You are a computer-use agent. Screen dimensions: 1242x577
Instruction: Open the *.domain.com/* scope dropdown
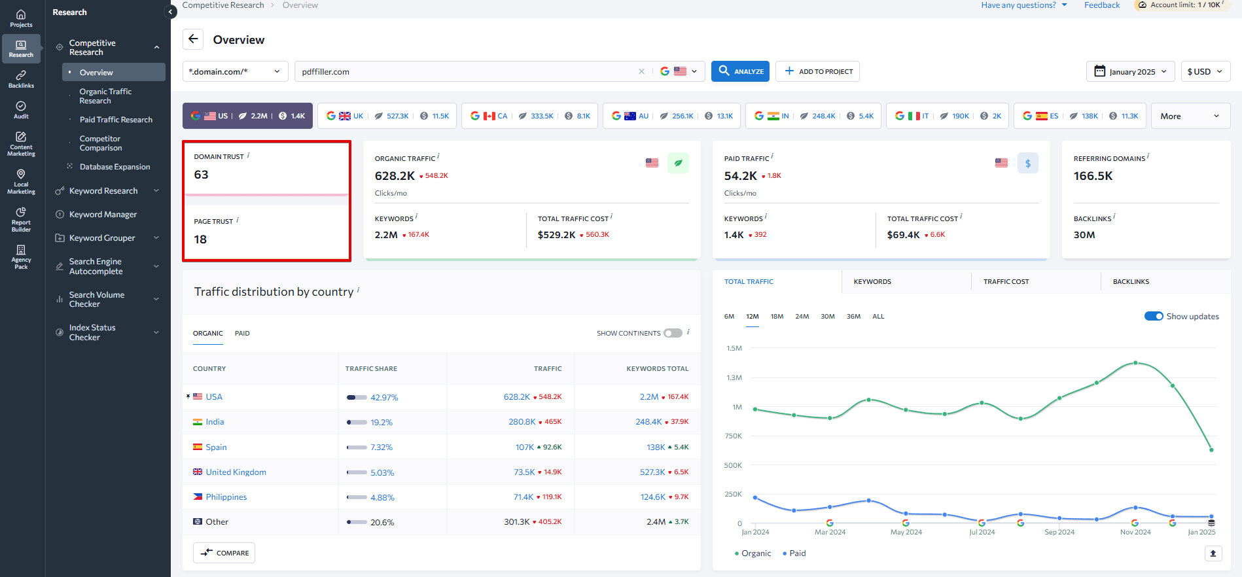235,71
